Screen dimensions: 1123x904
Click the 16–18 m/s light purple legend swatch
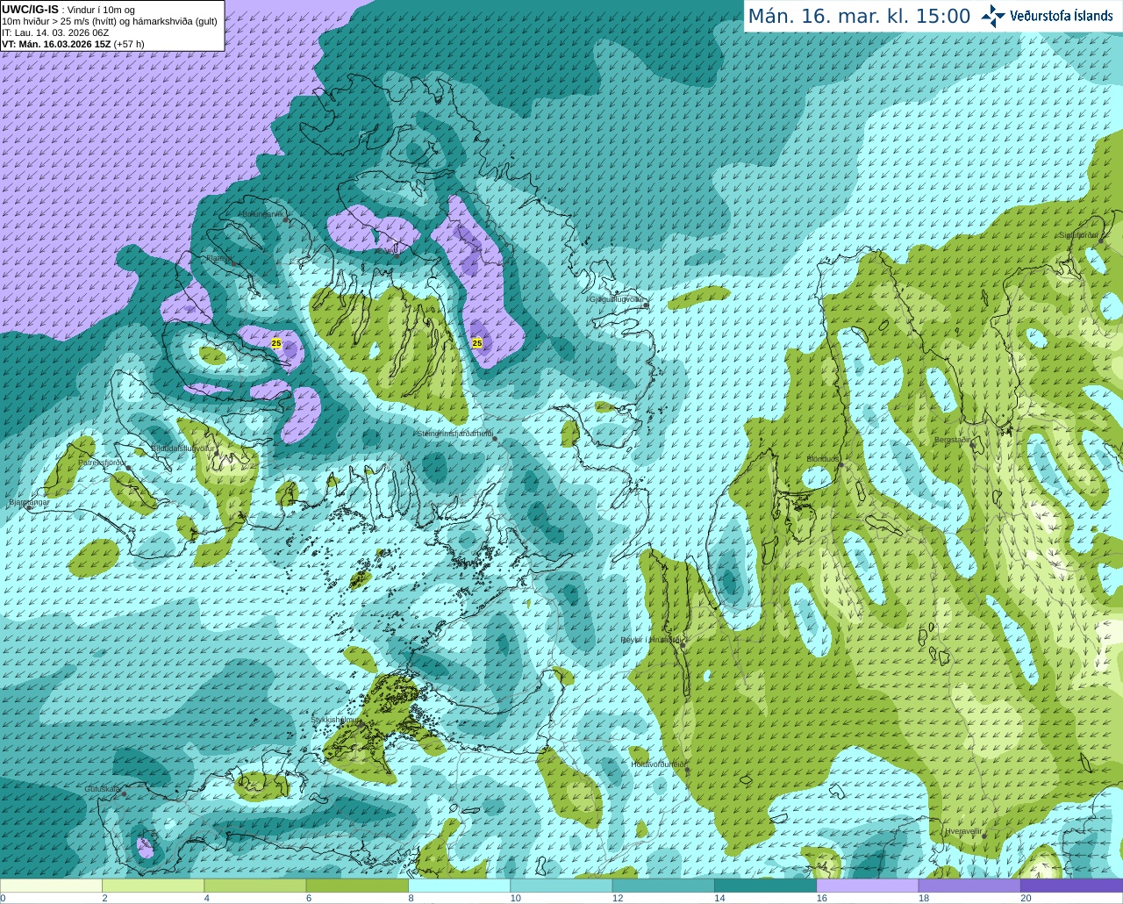(868, 886)
